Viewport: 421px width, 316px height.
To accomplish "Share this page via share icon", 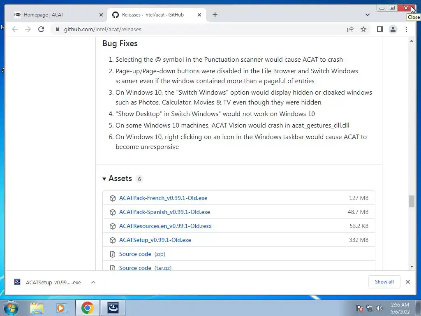I will tap(350, 29).
